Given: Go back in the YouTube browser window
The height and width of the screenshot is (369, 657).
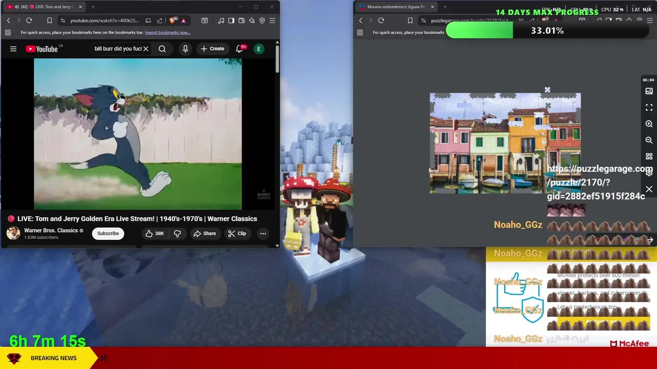Looking at the screenshot, I should [x=8, y=20].
